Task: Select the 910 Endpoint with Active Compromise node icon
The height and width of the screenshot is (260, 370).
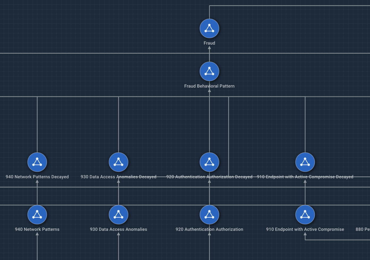Action: tap(305, 215)
